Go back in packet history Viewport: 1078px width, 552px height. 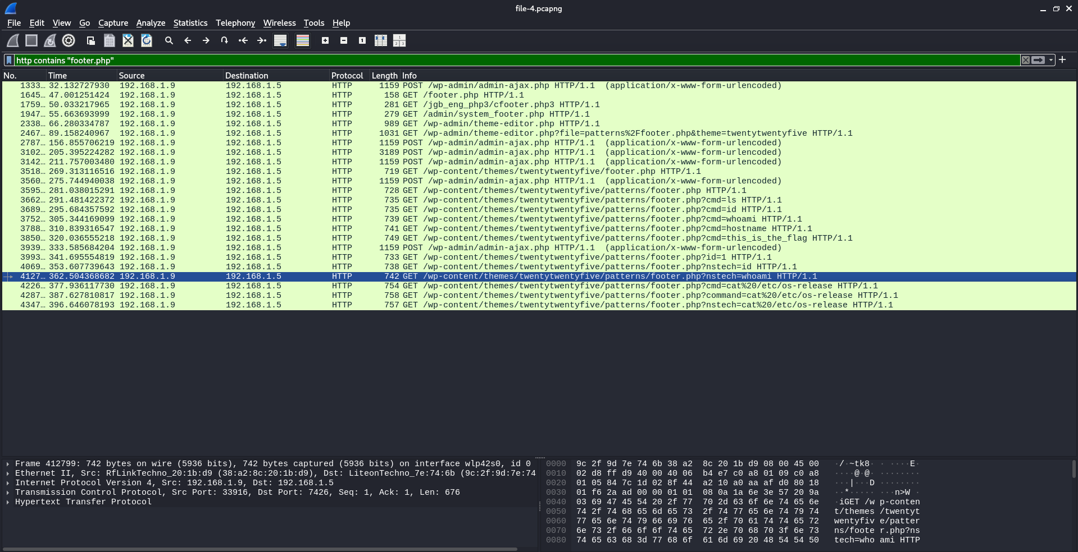point(188,40)
